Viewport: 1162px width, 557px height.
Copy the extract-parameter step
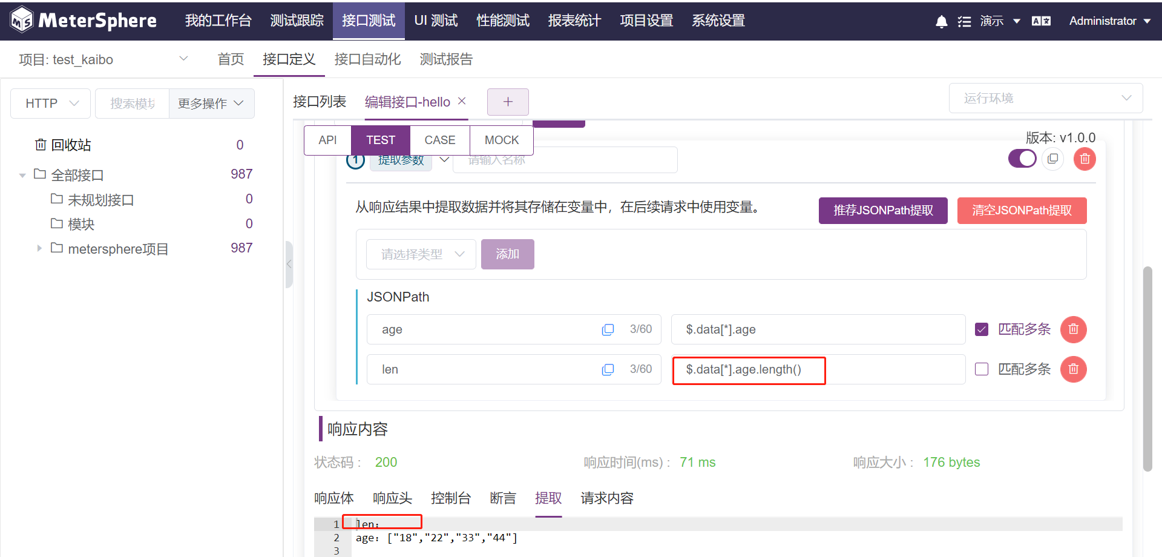click(x=1053, y=159)
